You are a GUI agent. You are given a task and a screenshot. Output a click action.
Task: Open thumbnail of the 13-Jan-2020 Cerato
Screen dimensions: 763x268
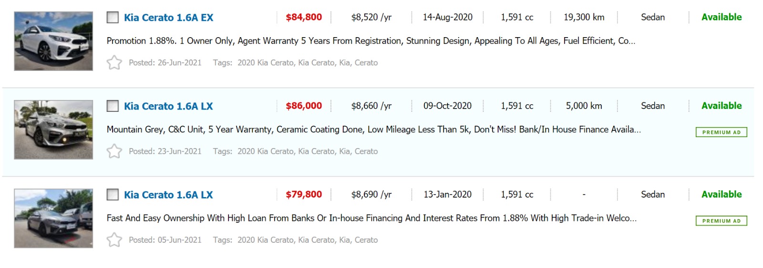pos(53,218)
